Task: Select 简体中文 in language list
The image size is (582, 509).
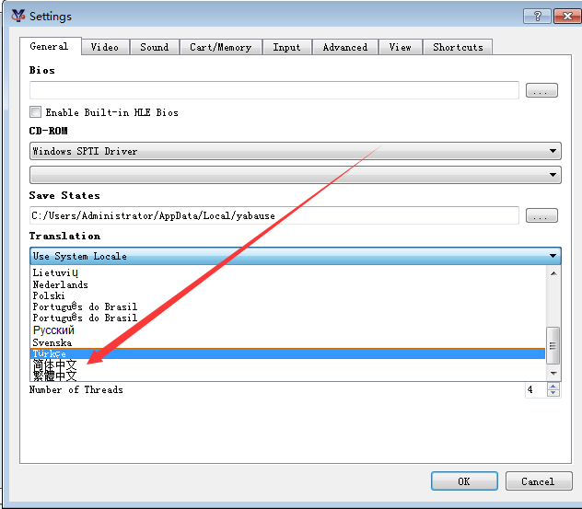Action: (x=287, y=364)
